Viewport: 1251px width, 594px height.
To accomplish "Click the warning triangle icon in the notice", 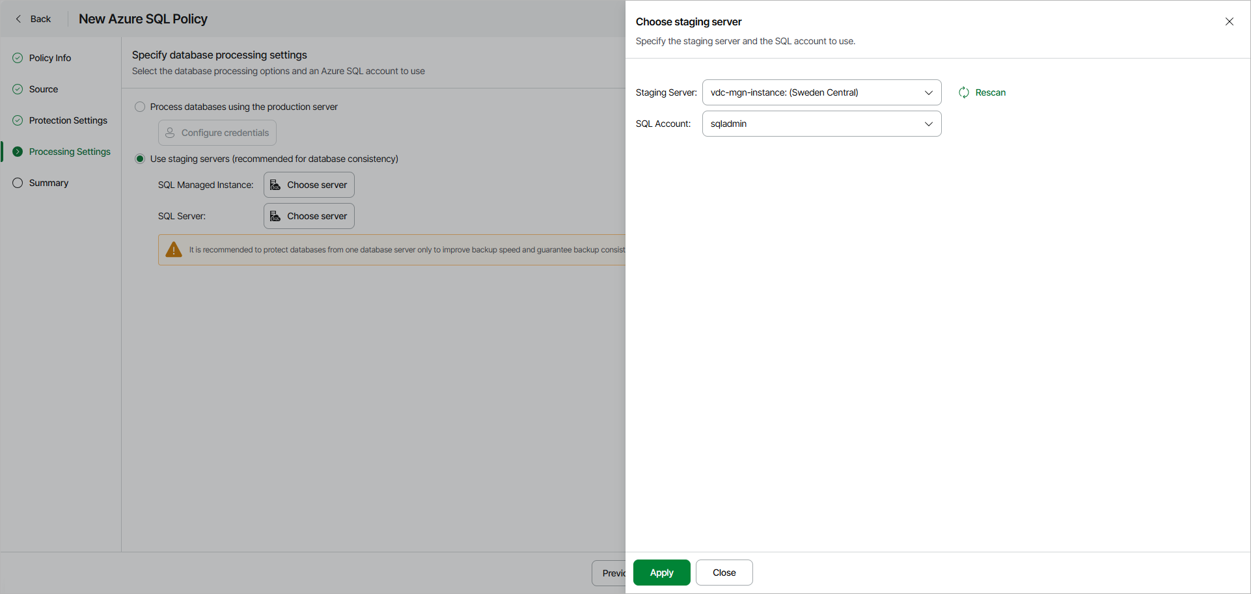I will pos(173,249).
